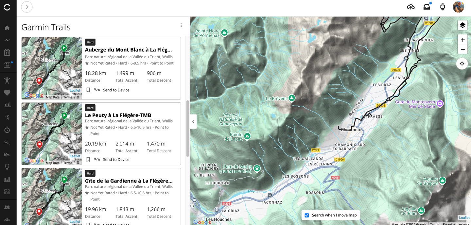
Task: Bookmark the Auberge du Mont Blanc trail
Action: click(x=88, y=90)
